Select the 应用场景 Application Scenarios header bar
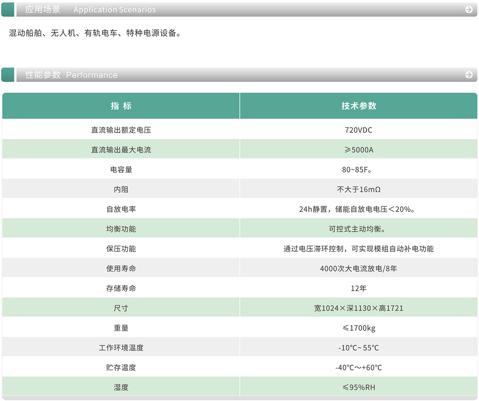 click(x=239, y=10)
